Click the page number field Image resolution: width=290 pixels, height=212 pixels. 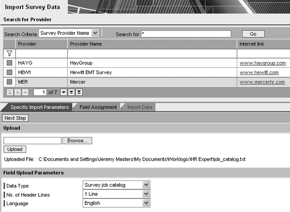coord(40,92)
